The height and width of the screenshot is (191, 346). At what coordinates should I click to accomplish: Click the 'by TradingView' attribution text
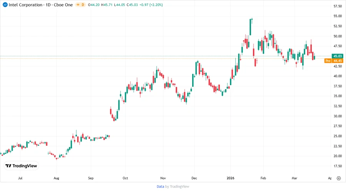pyautogui.click(x=177, y=187)
